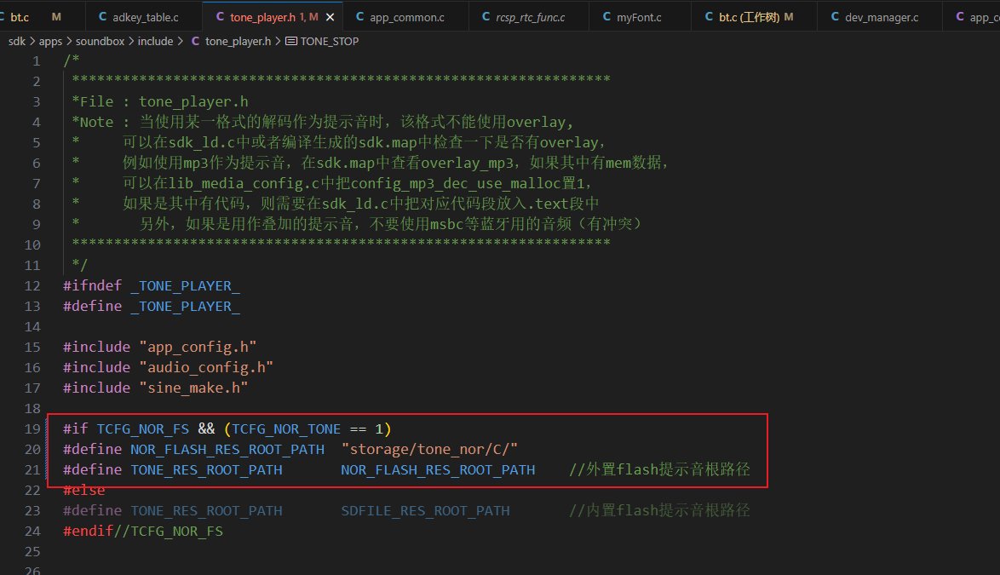Expand the soundbox breadcrumb segment
The image size is (1000, 575).
coord(101,42)
